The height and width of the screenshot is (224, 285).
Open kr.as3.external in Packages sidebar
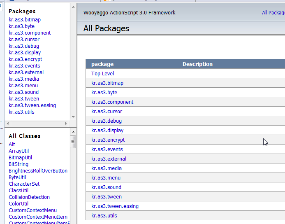point(26,72)
